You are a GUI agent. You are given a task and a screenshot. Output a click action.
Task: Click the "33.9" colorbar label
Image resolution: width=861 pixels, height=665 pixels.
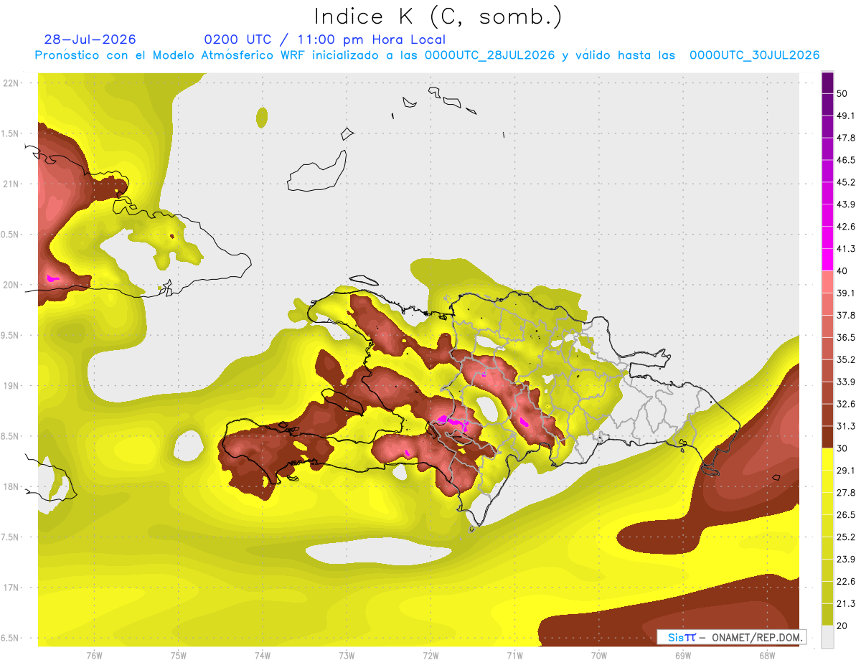(x=845, y=382)
